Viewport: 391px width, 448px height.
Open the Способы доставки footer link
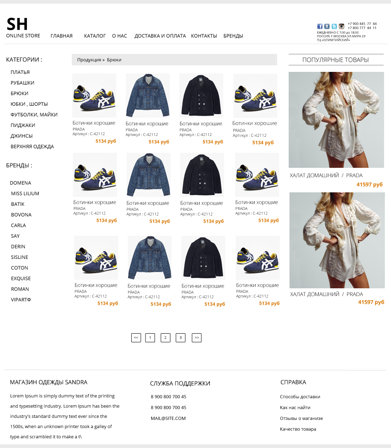click(x=300, y=397)
